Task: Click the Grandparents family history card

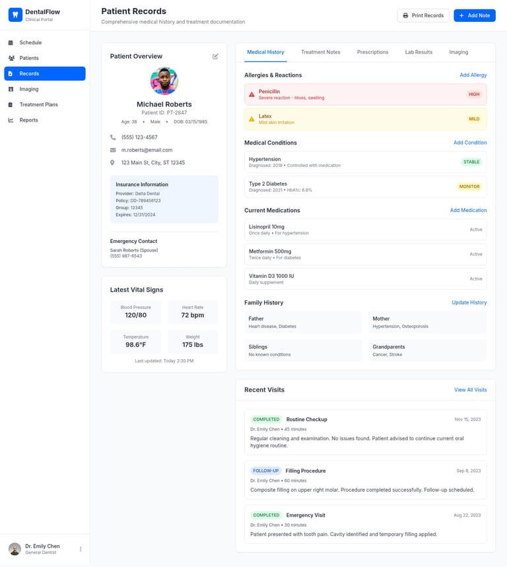Action: [427, 350]
